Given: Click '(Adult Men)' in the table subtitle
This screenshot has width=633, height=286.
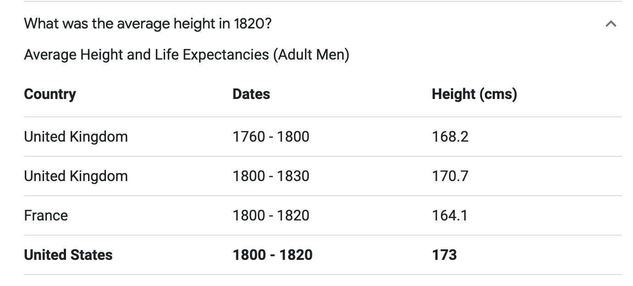Looking at the screenshot, I should 311,55.
